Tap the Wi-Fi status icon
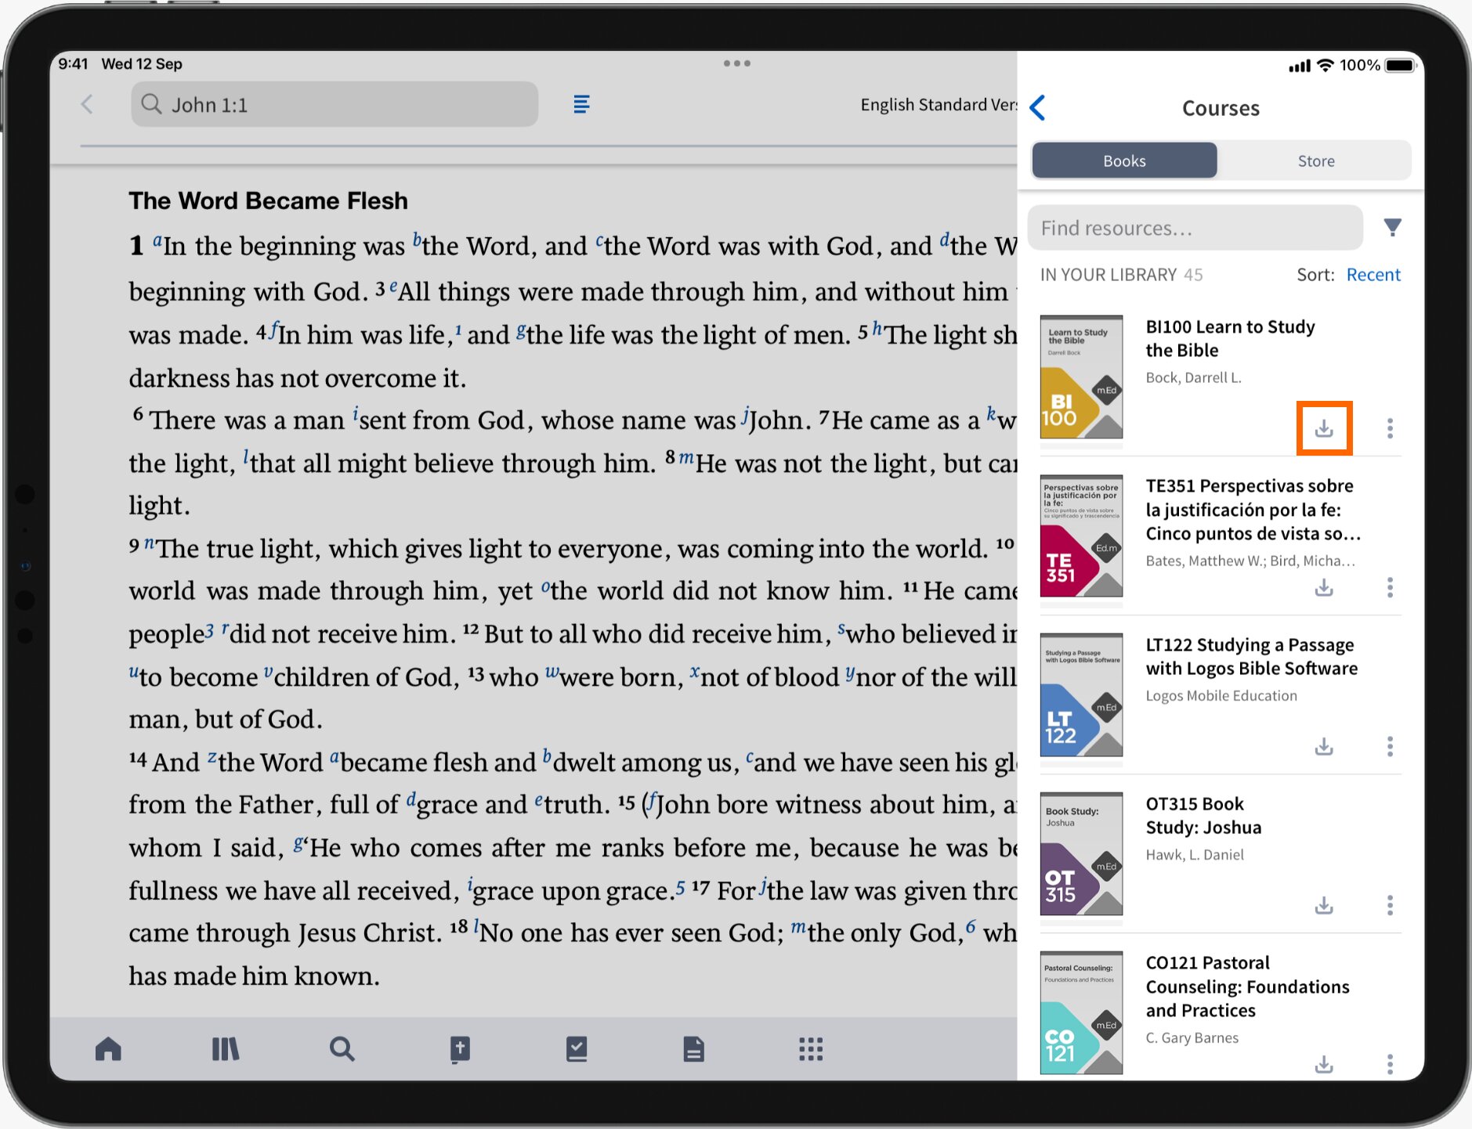Screen dimensions: 1472x1129 click(x=1326, y=66)
